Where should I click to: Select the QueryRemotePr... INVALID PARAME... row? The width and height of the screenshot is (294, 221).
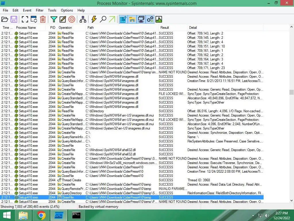coord(132,189)
